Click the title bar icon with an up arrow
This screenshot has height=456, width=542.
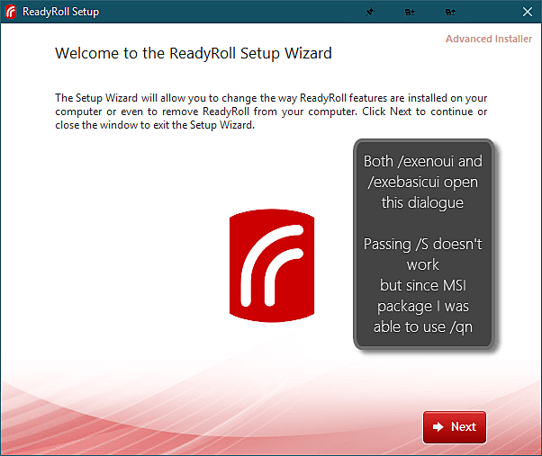[450, 12]
